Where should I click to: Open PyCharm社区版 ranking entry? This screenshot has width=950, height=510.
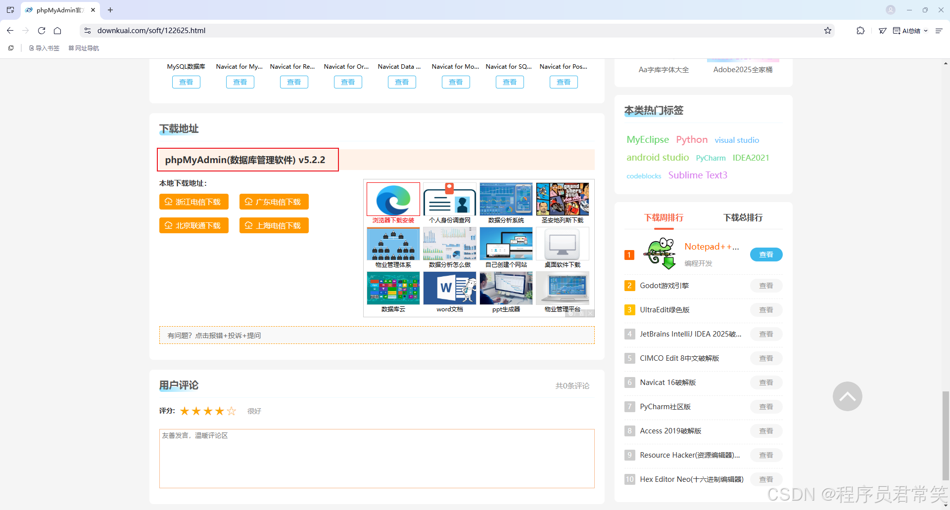(x=665, y=407)
